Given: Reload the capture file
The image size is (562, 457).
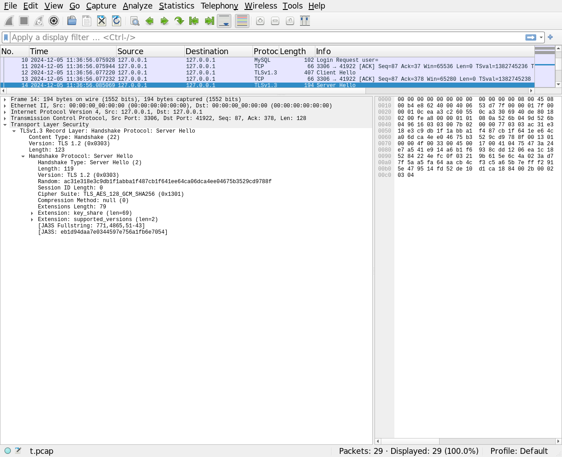Looking at the screenshot, I should click(117, 21).
